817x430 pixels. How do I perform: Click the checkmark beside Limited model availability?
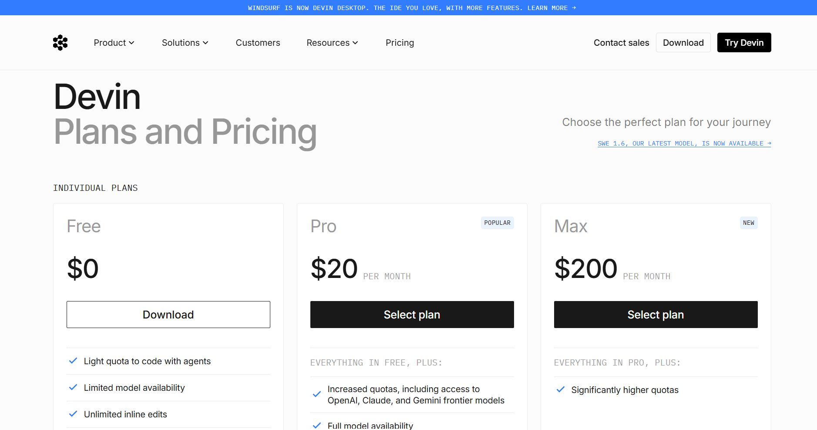[73, 387]
